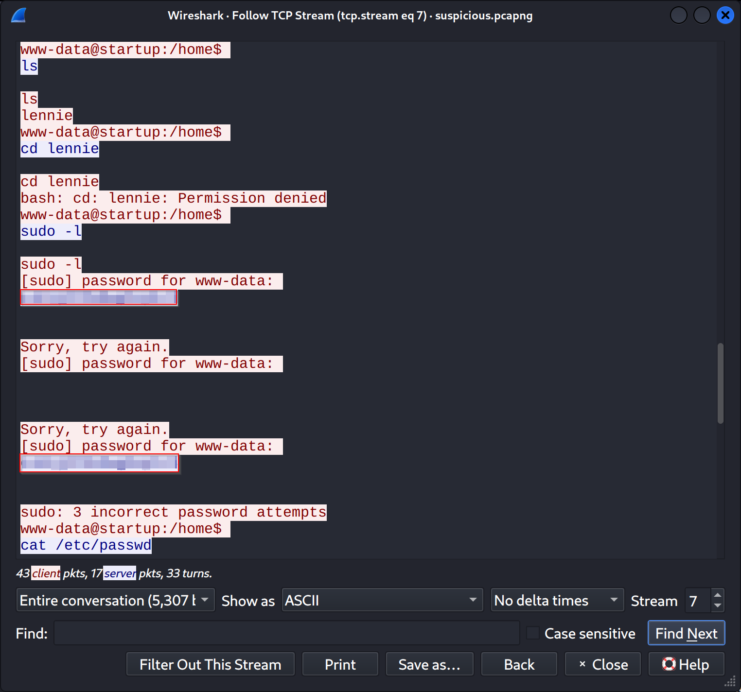Expand the Show as ASCII dropdown
Viewport: 741px width, 692px height.
[382, 600]
